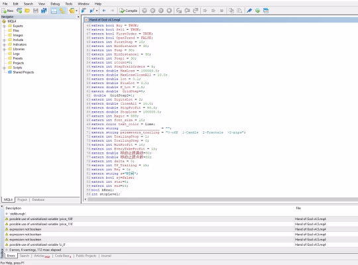
Task: Click the paste documents icon in toolbar
Action: 239,11
